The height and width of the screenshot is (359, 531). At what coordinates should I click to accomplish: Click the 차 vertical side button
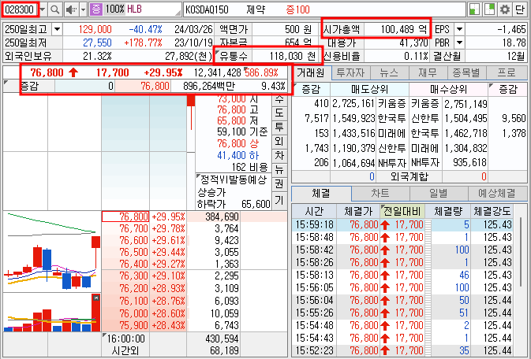[279, 156]
